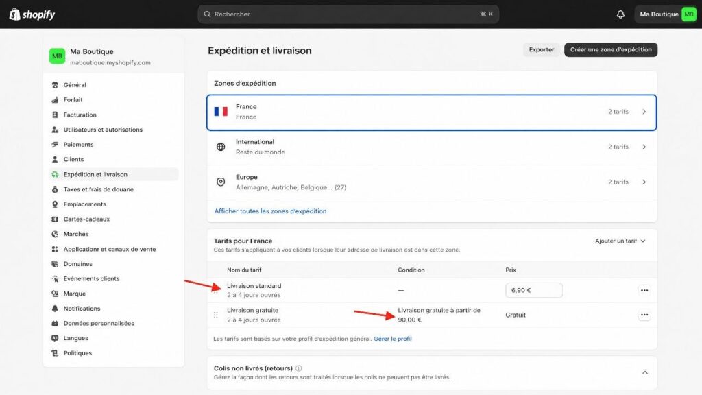The height and width of the screenshot is (395, 702).
Task: Click the Notifications bell icon in sidebar
Action: [x=55, y=309]
